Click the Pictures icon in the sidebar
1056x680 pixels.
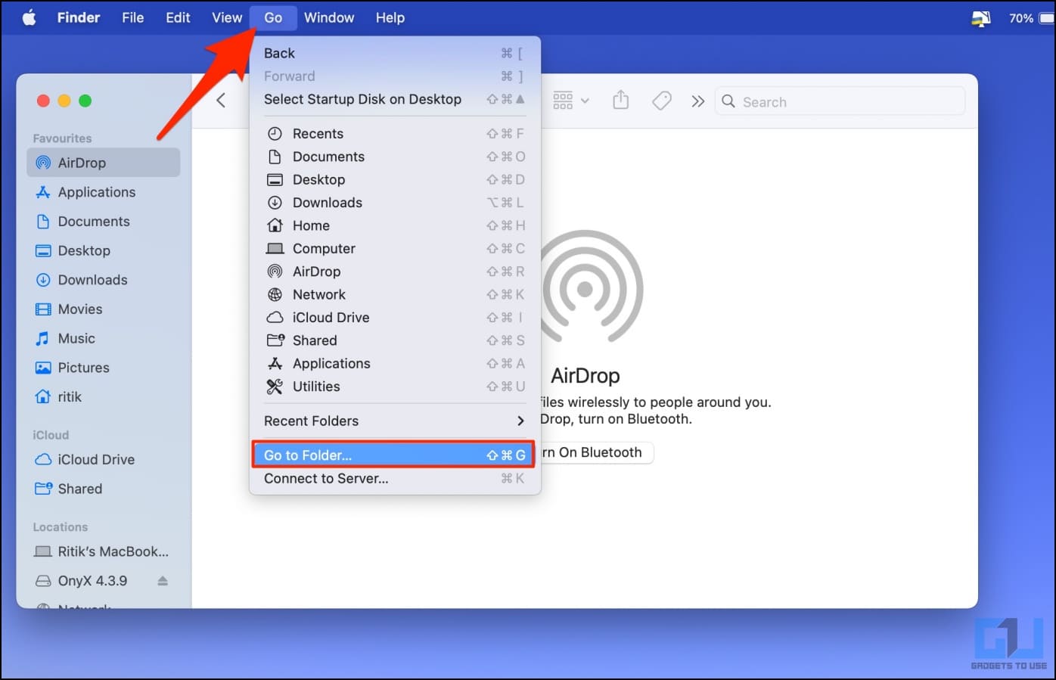(43, 368)
